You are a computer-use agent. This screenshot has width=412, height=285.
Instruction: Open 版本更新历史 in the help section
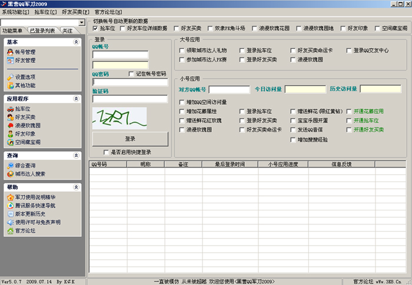point(31,214)
